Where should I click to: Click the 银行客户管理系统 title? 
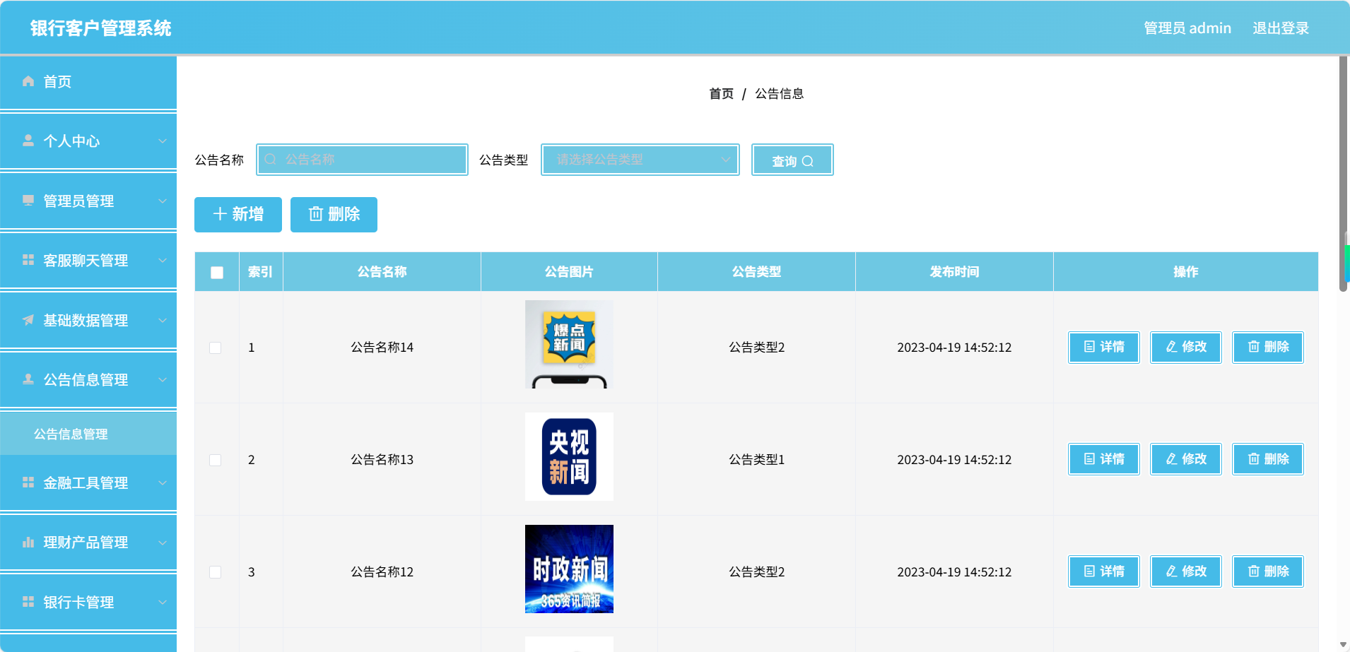tap(100, 28)
